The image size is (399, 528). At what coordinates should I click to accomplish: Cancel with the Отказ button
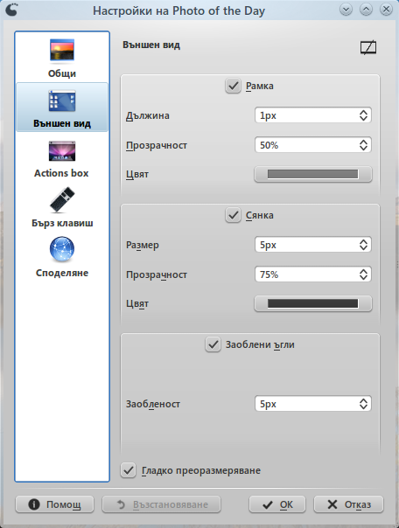[348, 504]
